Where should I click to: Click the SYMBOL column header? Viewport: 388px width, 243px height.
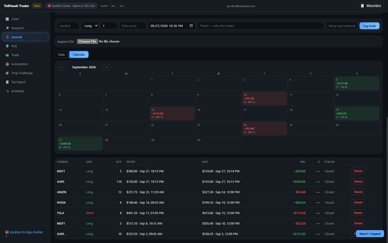coord(63,162)
